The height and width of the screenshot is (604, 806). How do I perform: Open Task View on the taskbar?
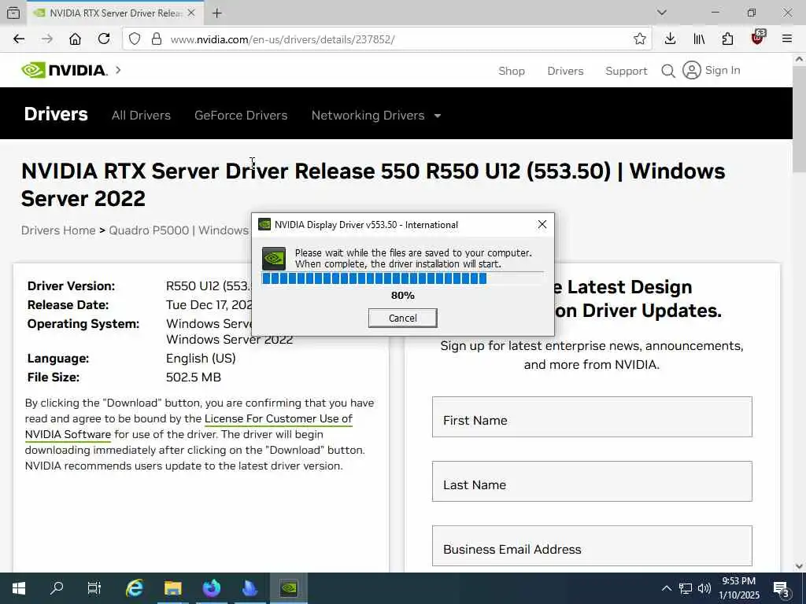(x=94, y=588)
